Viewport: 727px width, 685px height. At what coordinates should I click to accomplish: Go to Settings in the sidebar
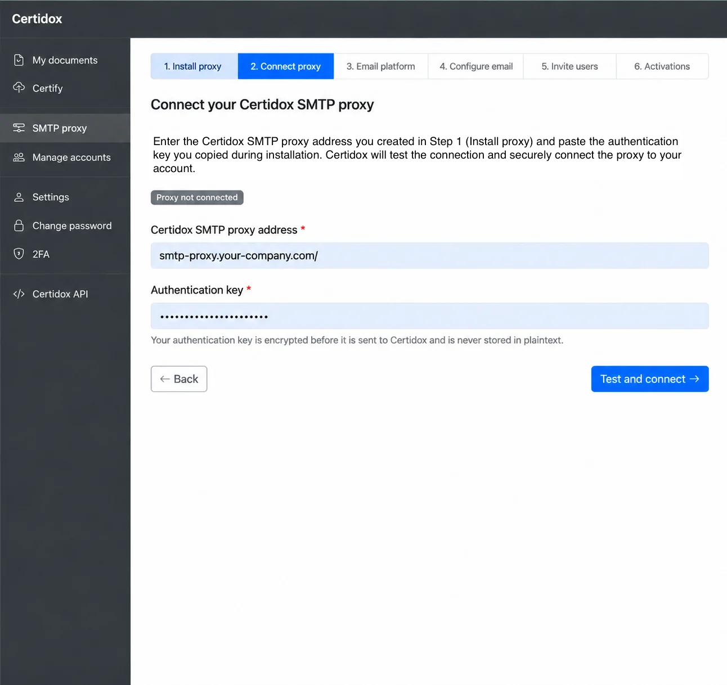click(x=65, y=197)
